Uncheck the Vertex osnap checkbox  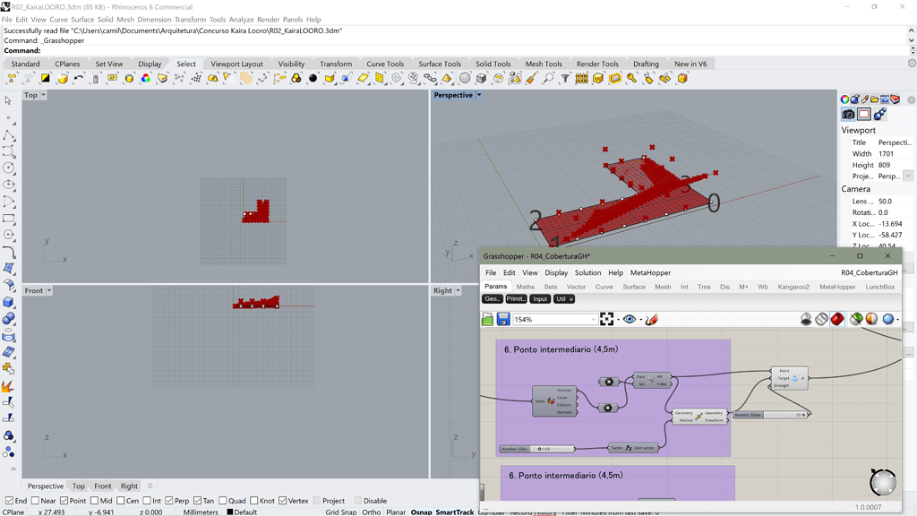pos(282,501)
